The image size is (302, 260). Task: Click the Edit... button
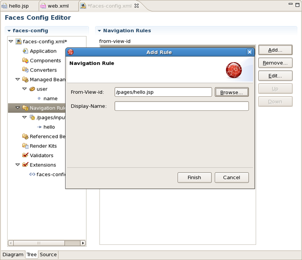pyautogui.click(x=275, y=76)
